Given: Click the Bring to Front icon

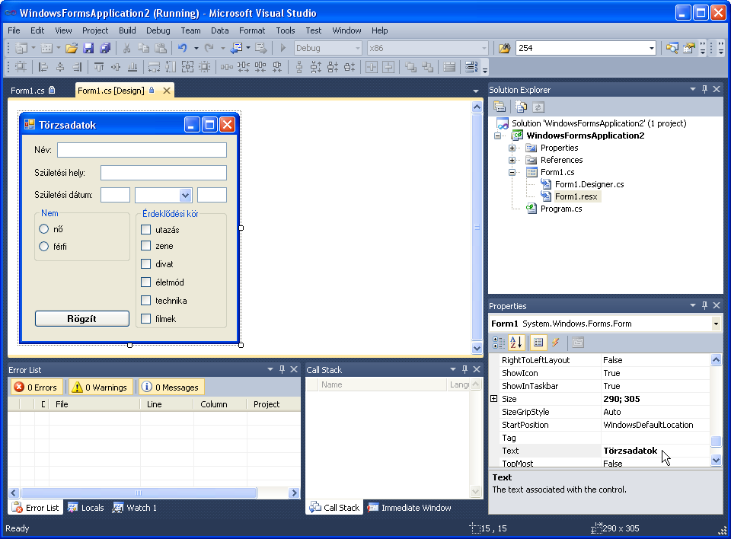Looking at the screenshot, I should coord(410,67).
